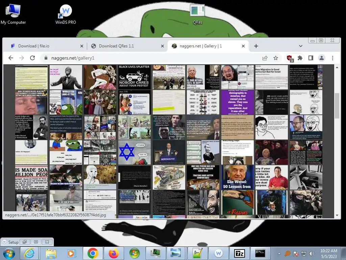This screenshot has width=346, height=260.
Task: Restore the minimized Setup window
Action: point(25,242)
